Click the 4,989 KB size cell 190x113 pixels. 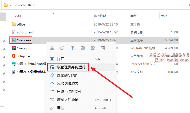coord(171,48)
